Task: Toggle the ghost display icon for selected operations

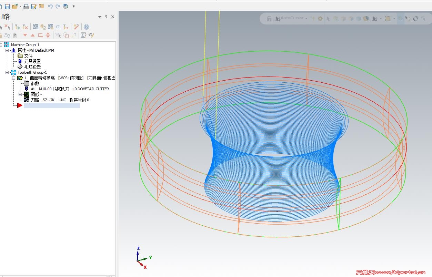Action: [14, 35]
